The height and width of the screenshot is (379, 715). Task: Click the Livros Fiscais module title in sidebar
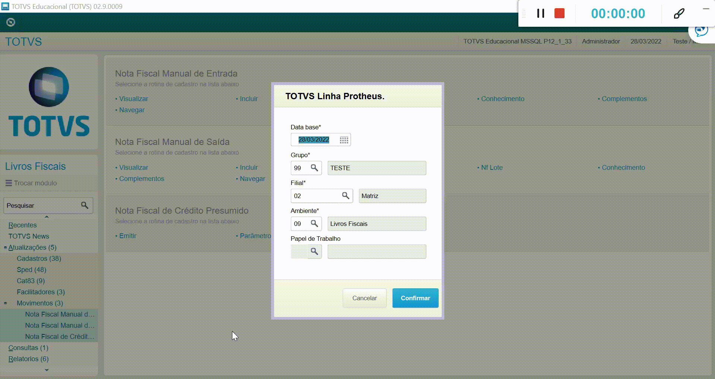[x=35, y=166]
